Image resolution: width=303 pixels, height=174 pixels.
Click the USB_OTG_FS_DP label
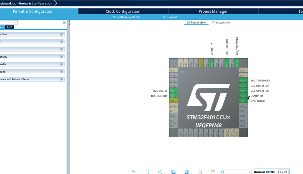pyautogui.click(x=260, y=86)
